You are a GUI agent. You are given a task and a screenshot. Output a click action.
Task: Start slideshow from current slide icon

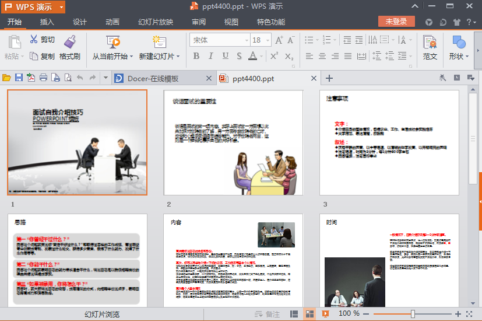[113, 41]
